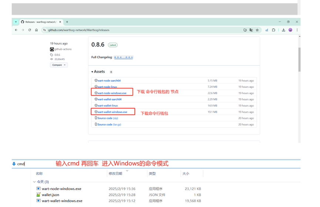This screenshot has width=320, height=207.
Task: Download wart-node-linux
Action: pyautogui.click(x=107, y=86)
